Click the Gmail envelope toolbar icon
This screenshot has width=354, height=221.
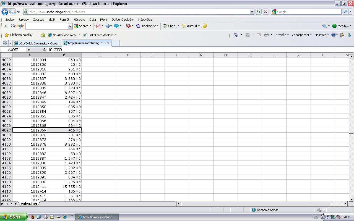[98, 26]
